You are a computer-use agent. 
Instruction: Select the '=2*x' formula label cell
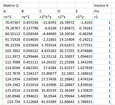(x=66, y=17)
